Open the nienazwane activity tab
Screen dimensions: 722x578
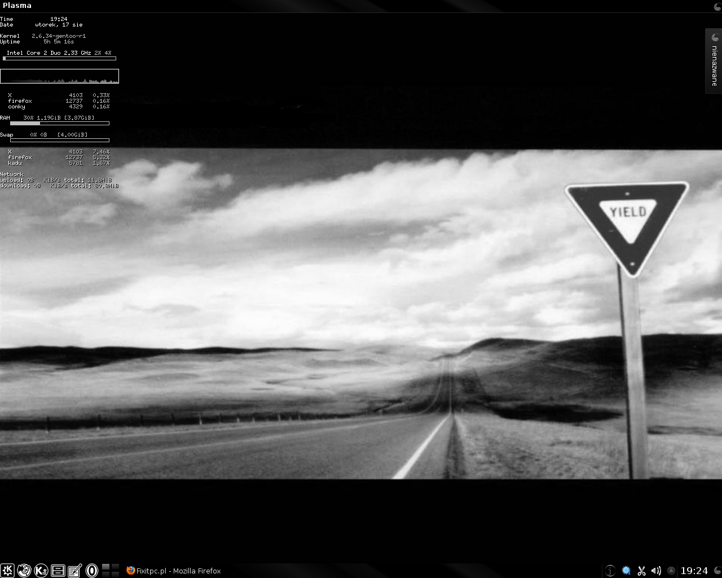pyautogui.click(x=714, y=61)
